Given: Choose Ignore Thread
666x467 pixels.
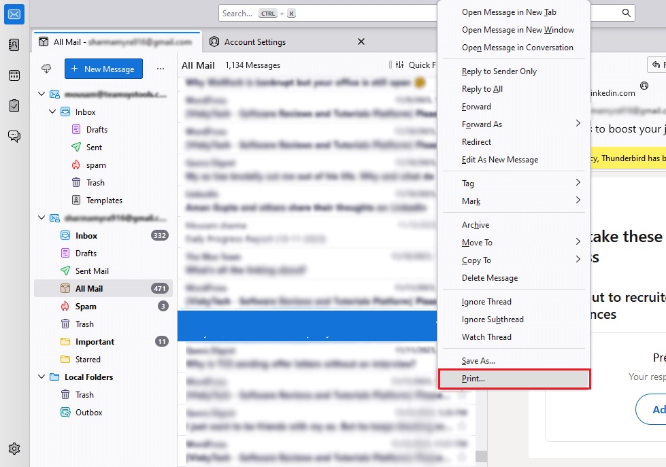Looking at the screenshot, I should pos(514,302).
